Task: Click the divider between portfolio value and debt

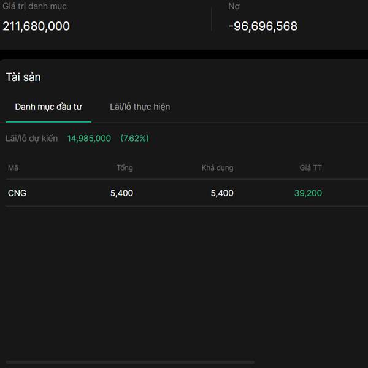Action: click(212, 20)
